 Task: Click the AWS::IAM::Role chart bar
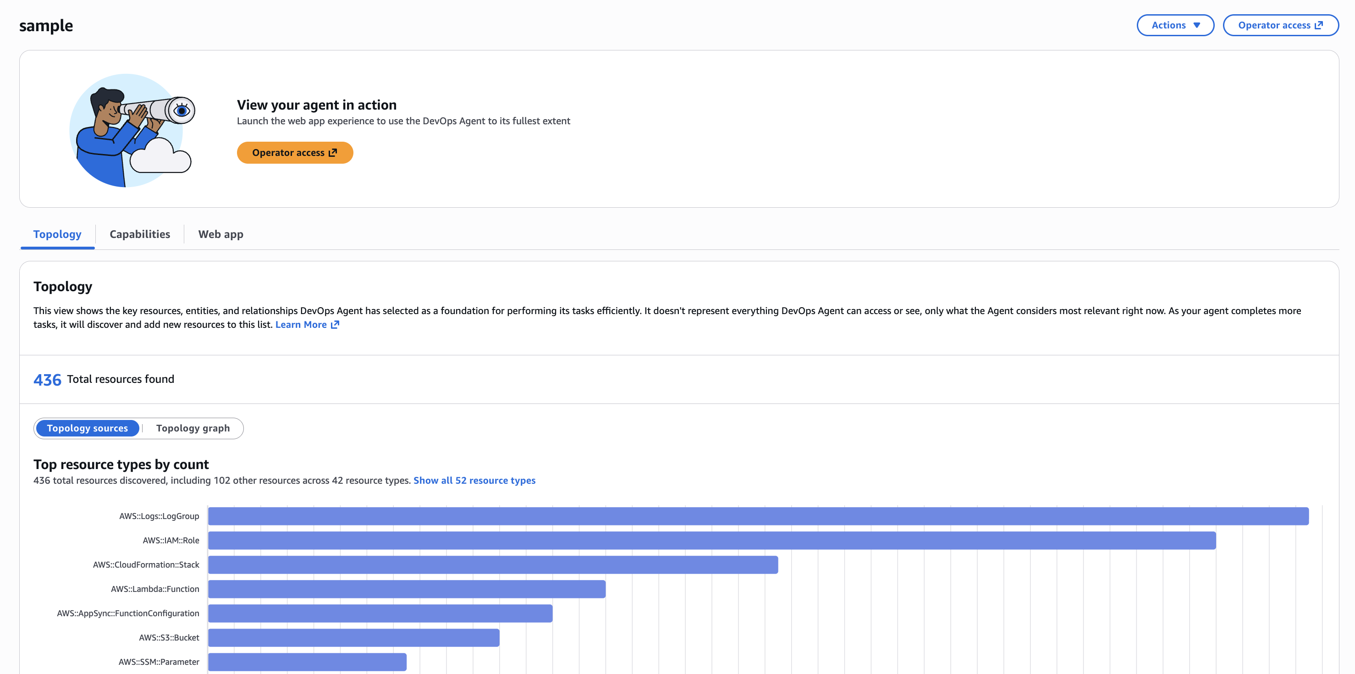pyautogui.click(x=711, y=541)
